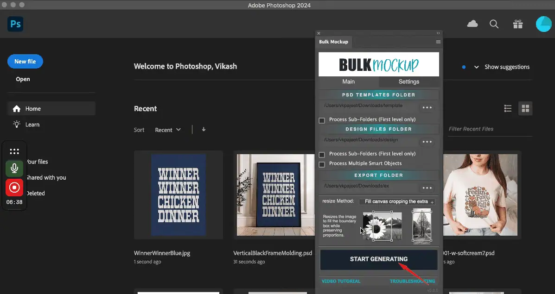Check Process Multiple Smart Objects
Image resolution: width=555 pixels, height=294 pixels.
[x=322, y=164]
